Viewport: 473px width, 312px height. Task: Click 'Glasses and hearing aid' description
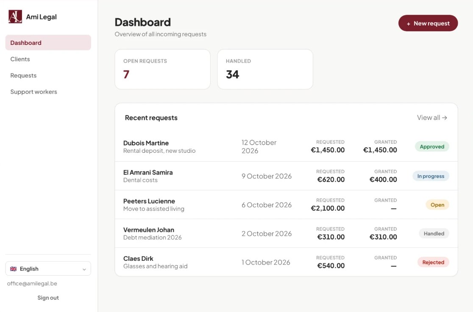pyautogui.click(x=156, y=266)
